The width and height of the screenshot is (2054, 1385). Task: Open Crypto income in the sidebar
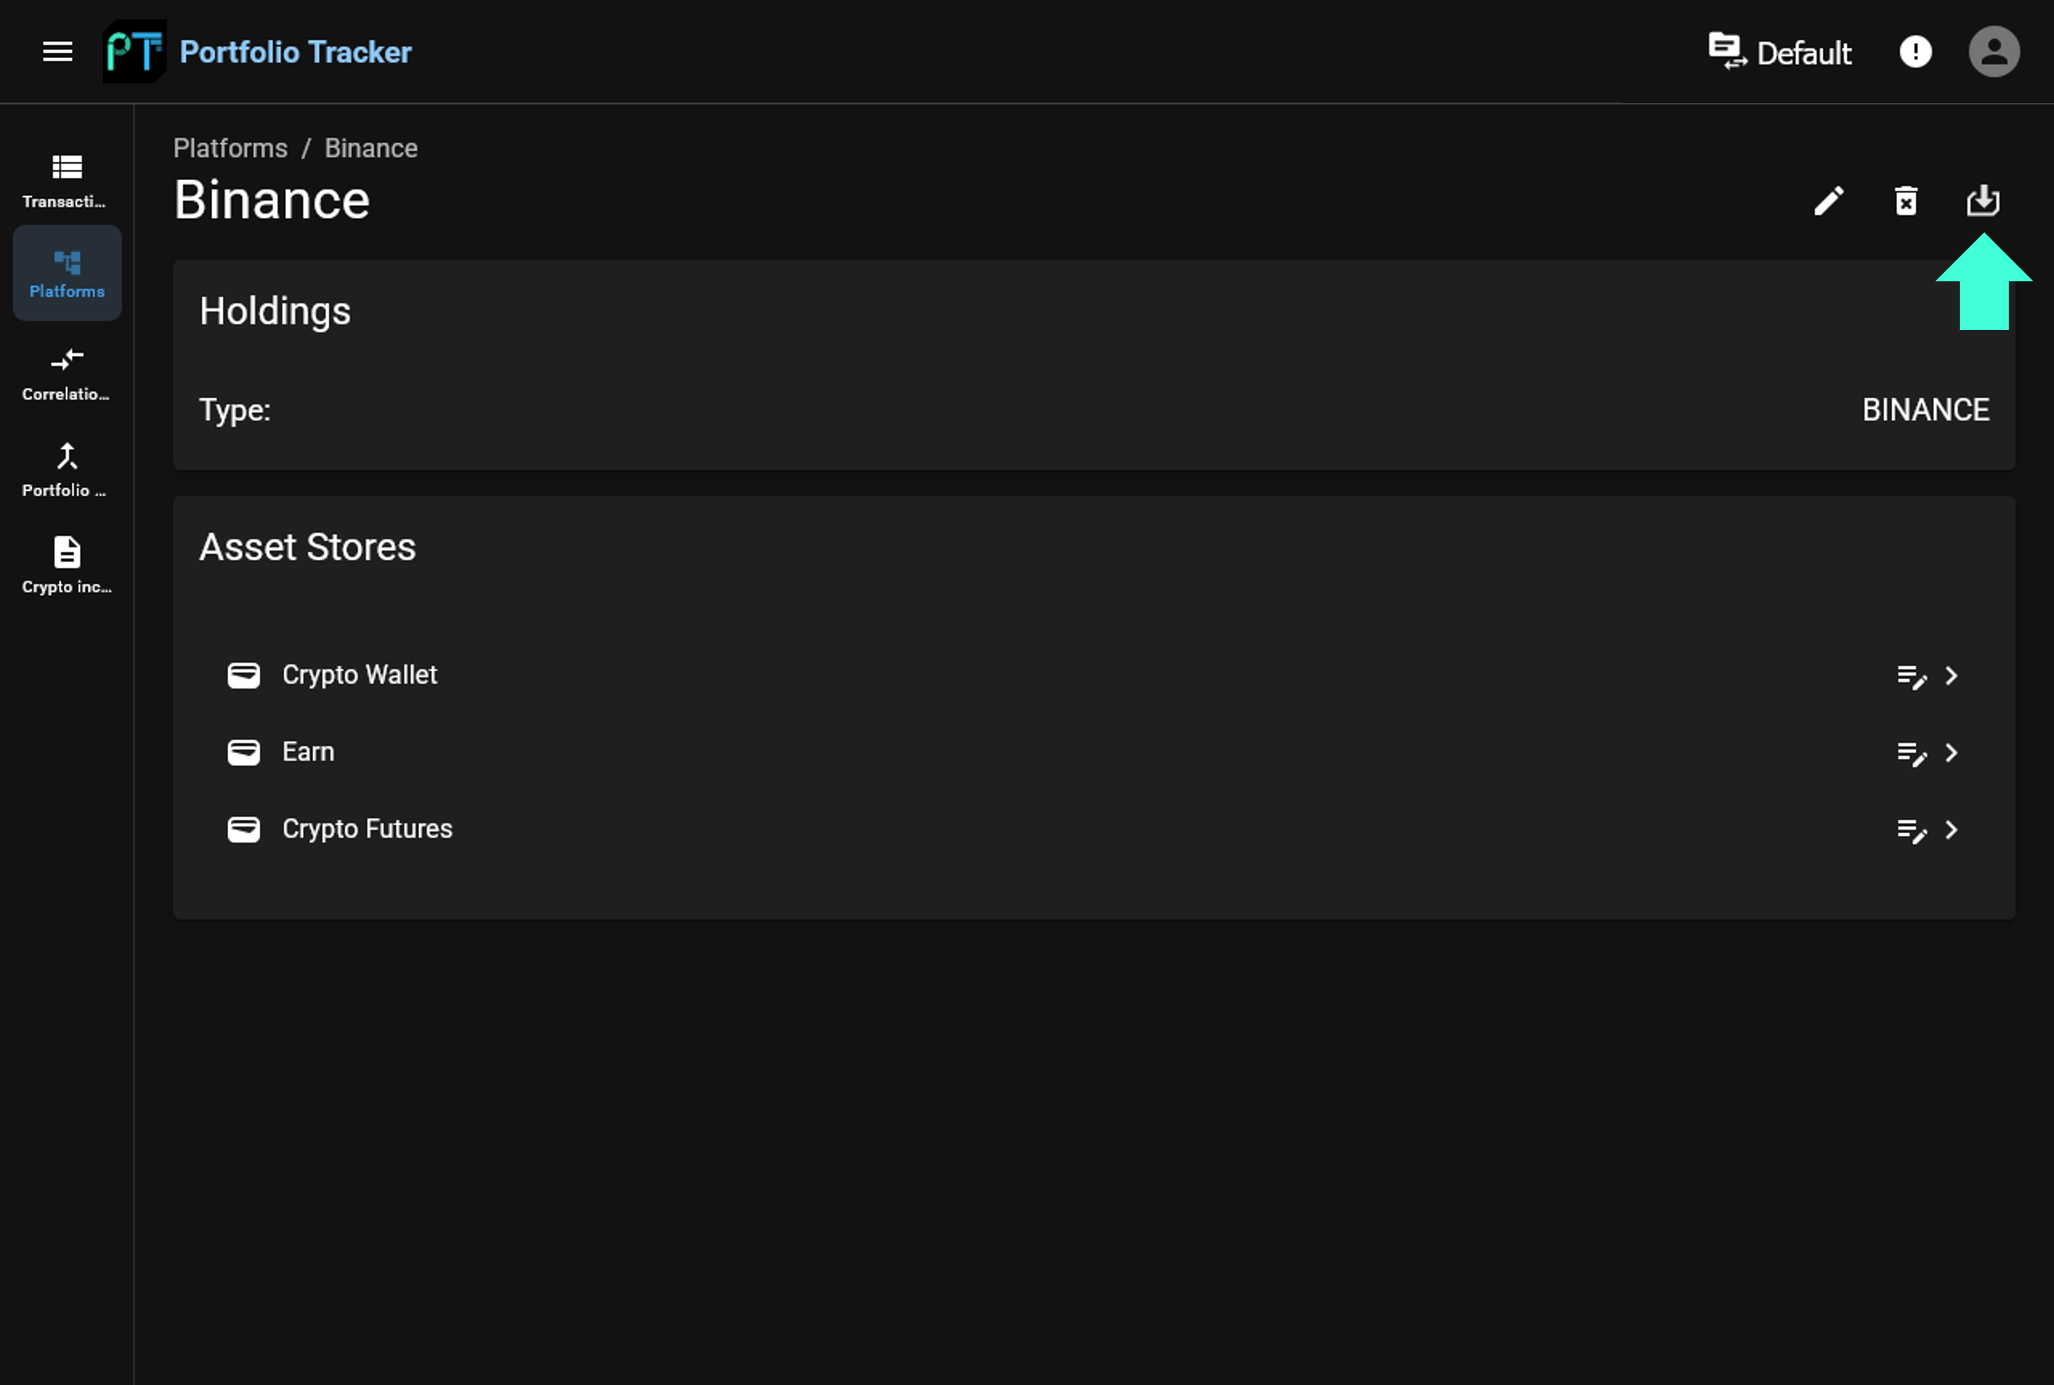tap(66, 565)
